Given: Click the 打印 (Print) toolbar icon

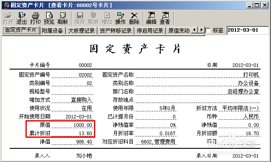Looking at the screenshot, I should [x=35, y=18].
